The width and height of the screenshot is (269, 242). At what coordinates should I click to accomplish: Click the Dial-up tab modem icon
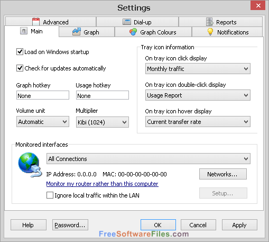click(x=127, y=22)
